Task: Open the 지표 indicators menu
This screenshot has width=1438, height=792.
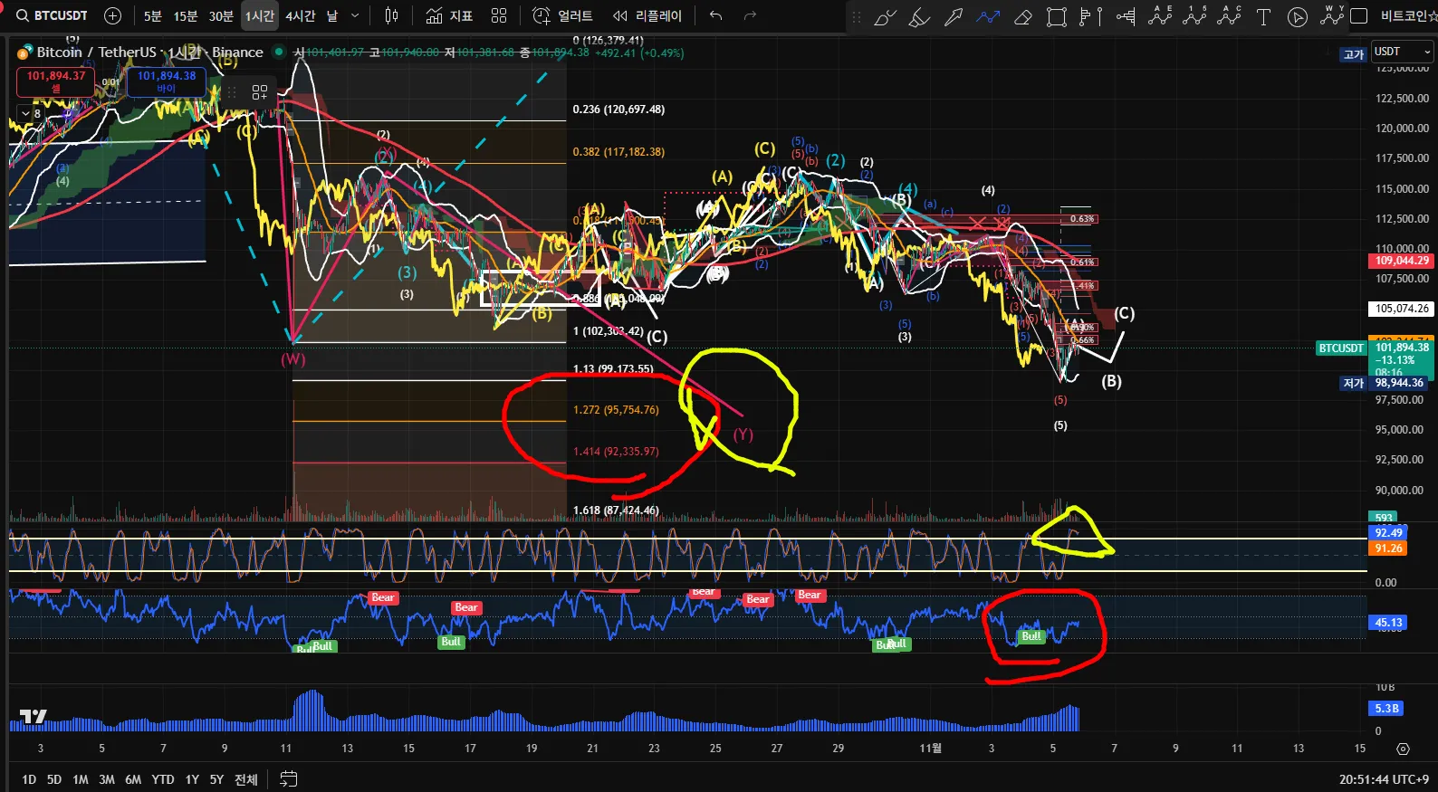Action: pos(450,15)
